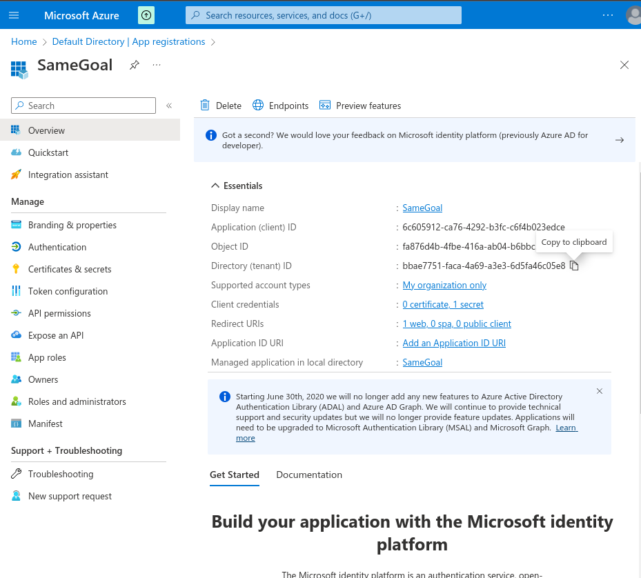Open feedback banner arrow

[x=620, y=140]
